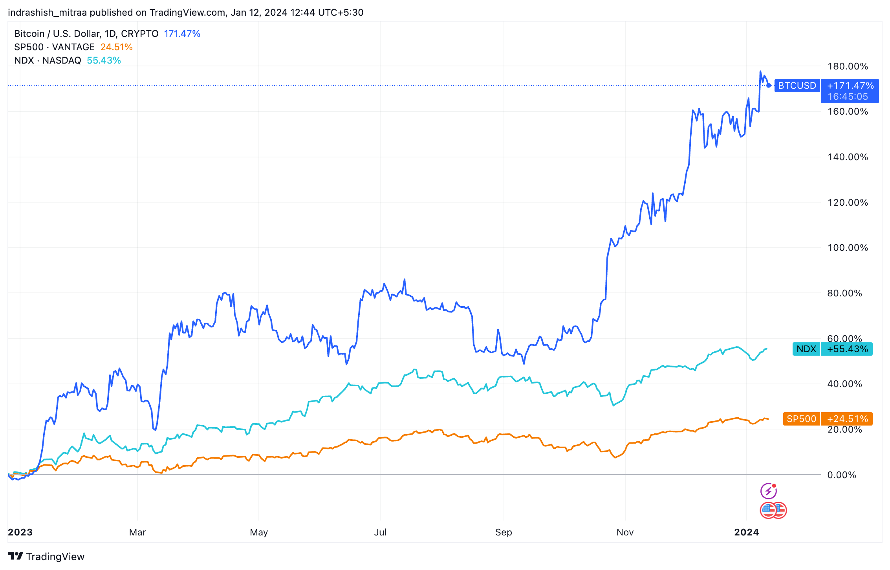
Task: Click the orange 24.51% legend value
Action: [117, 47]
